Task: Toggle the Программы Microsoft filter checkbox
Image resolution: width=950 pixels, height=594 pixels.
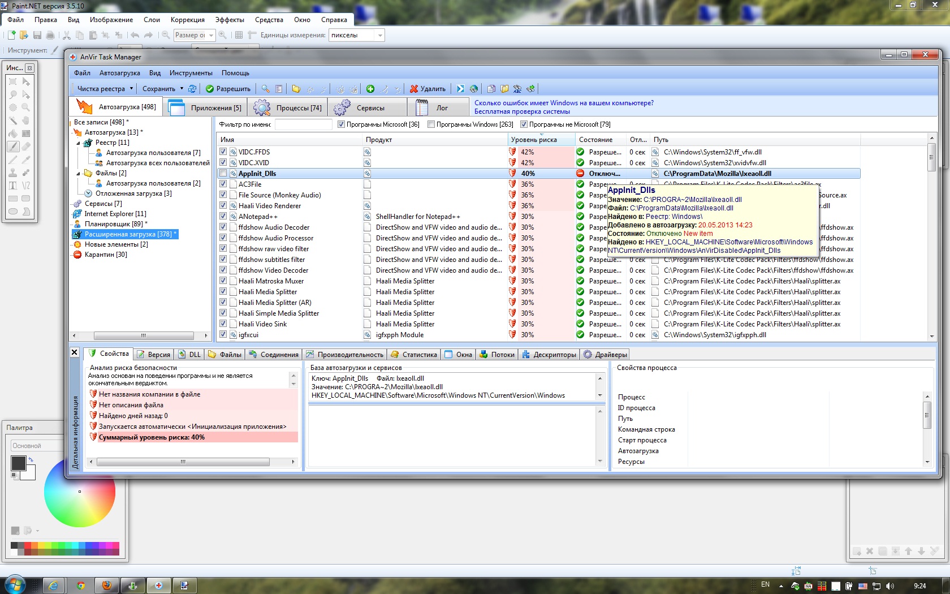Action: pyautogui.click(x=341, y=124)
